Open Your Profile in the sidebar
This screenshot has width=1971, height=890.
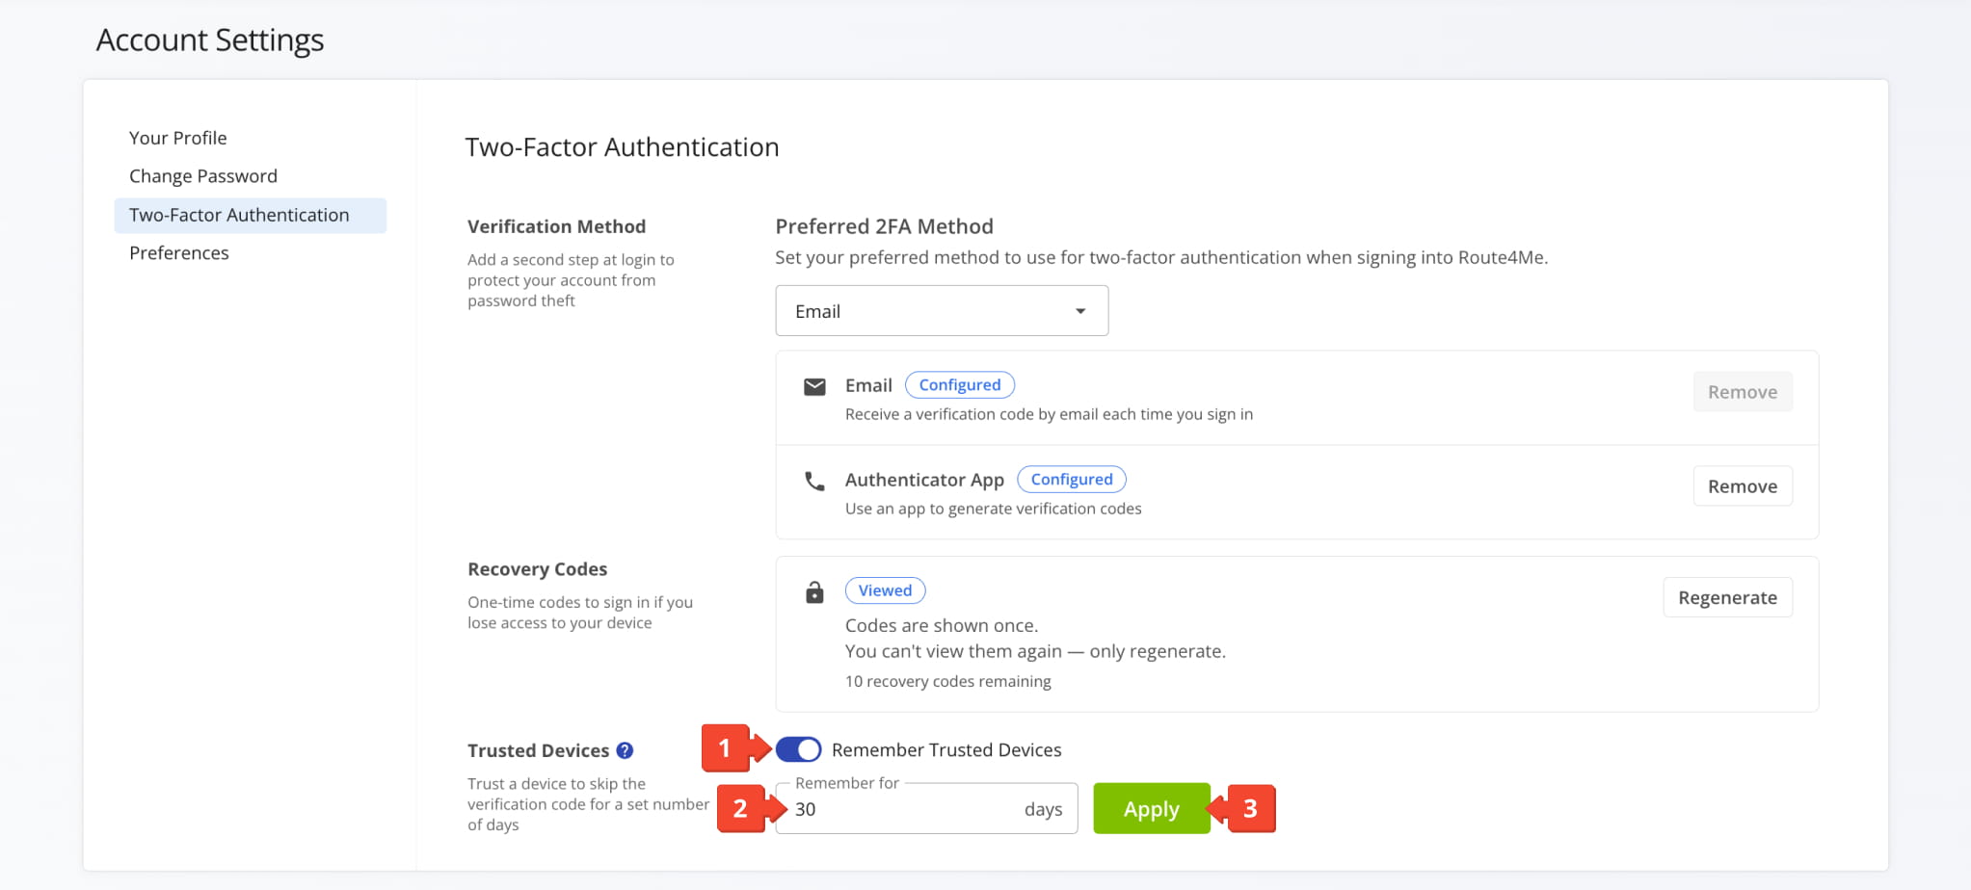point(178,138)
